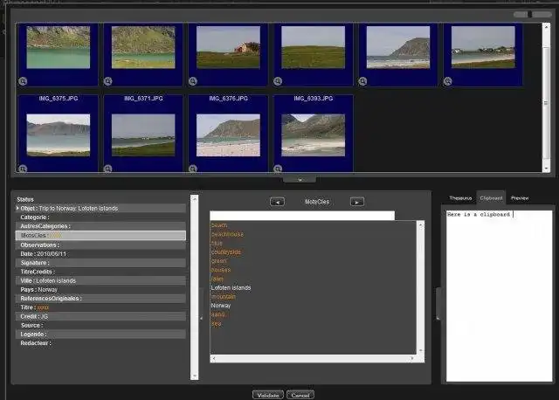
Task: Go to previous field with left arrow beside MotsCles
Action: [x=278, y=202]
